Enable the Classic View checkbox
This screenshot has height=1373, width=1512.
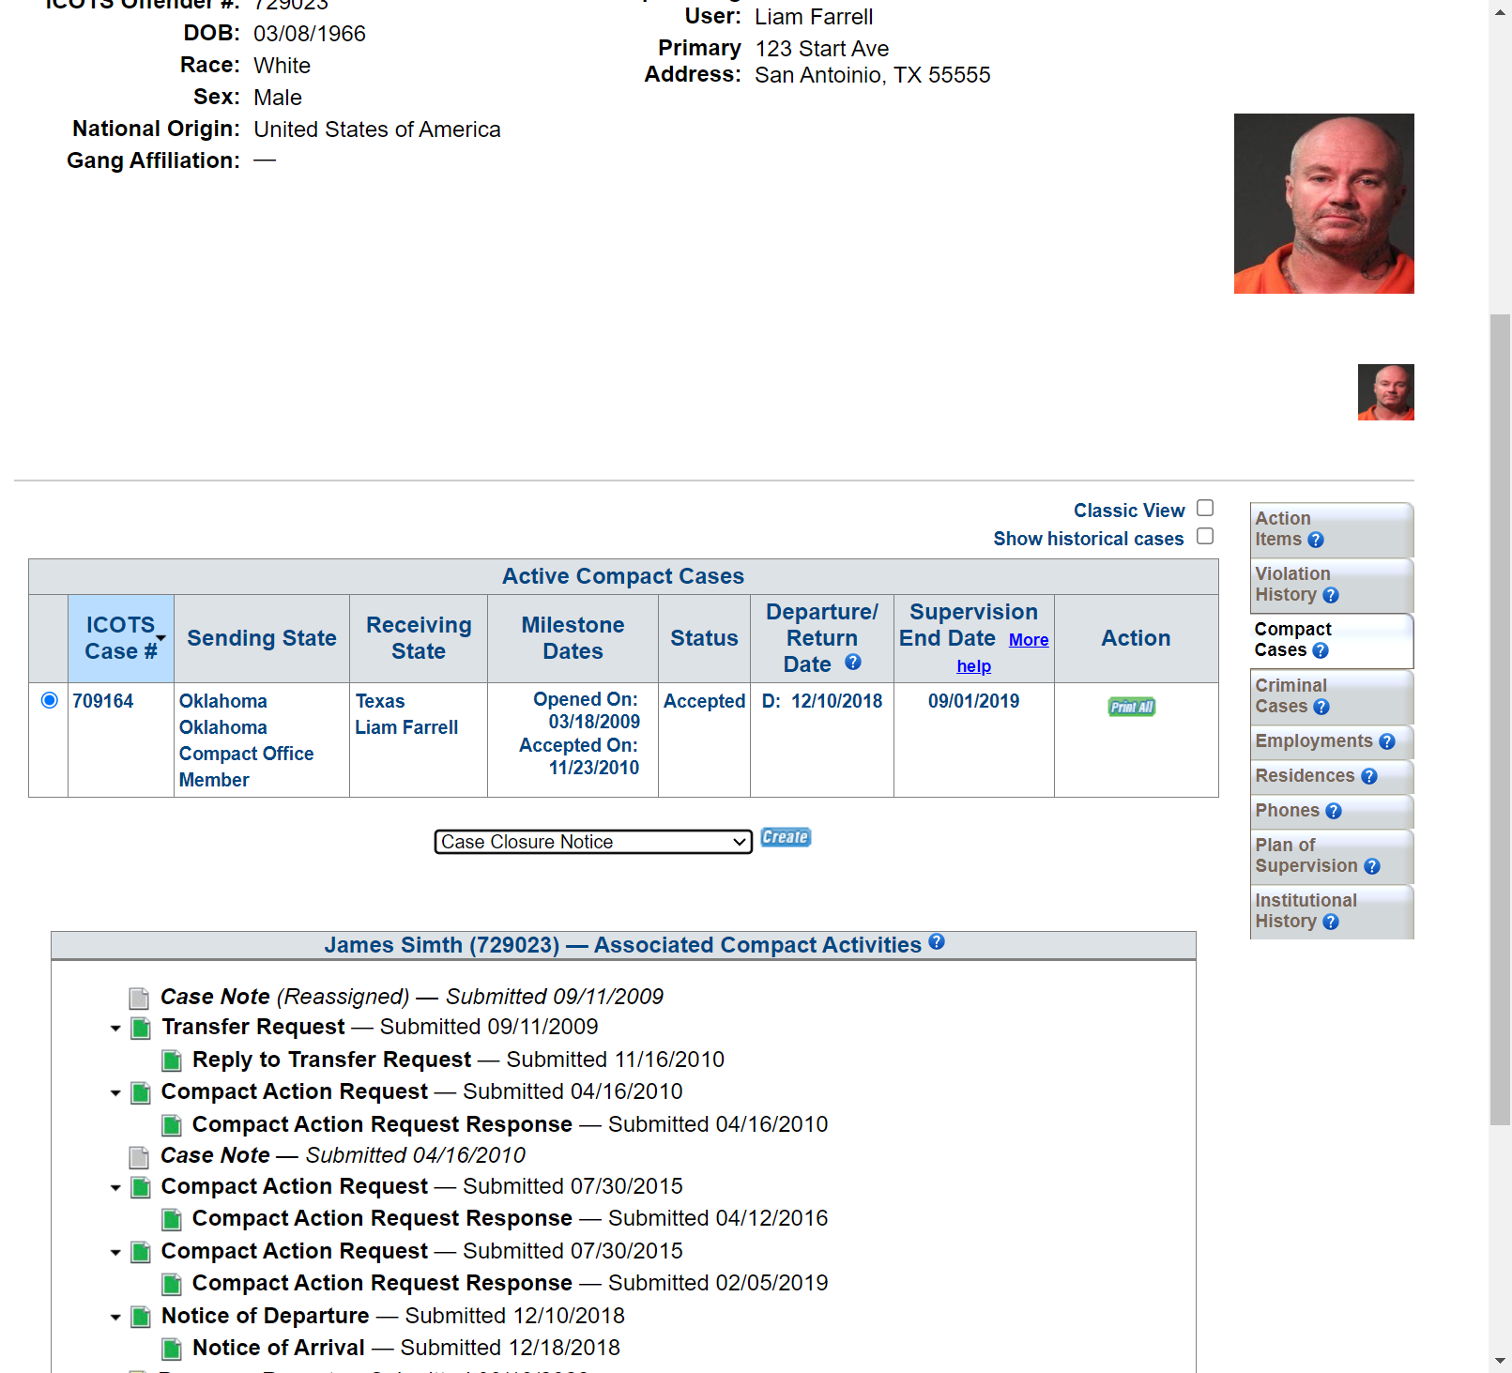click(x=1205, y=508)
